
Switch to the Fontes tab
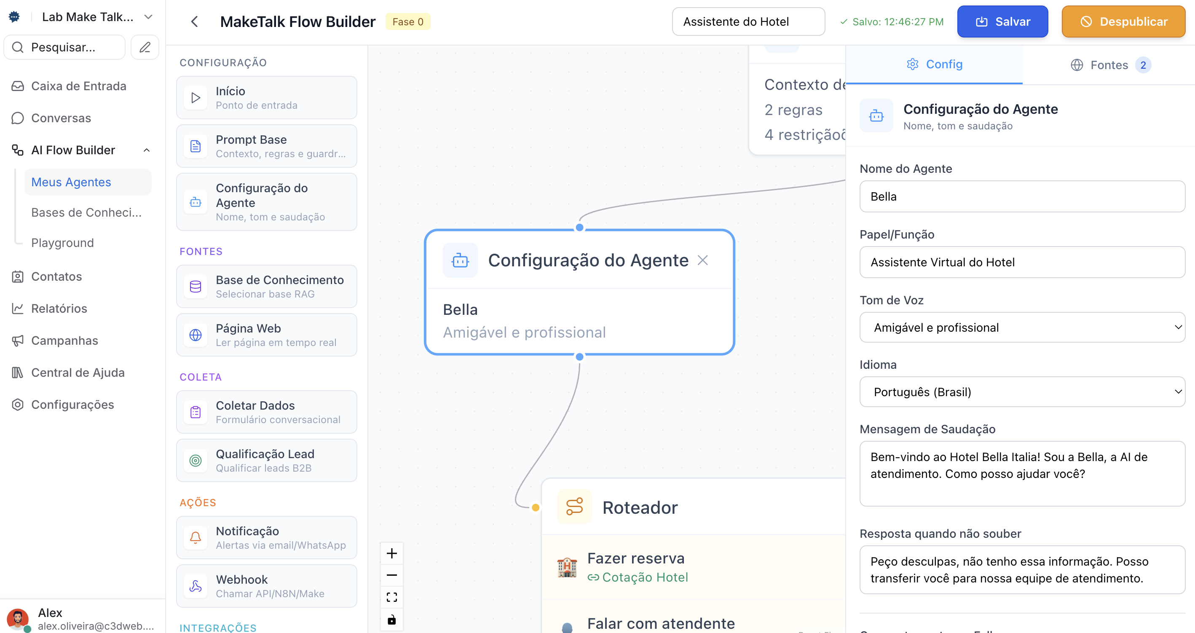(x=1109, y=65)
